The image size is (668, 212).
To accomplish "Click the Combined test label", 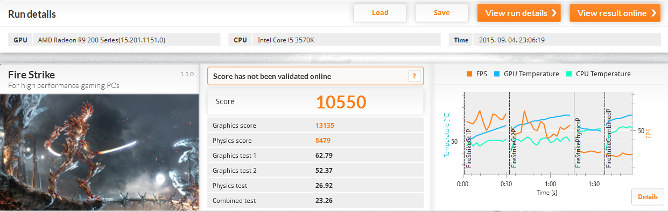I will [234, 201].
